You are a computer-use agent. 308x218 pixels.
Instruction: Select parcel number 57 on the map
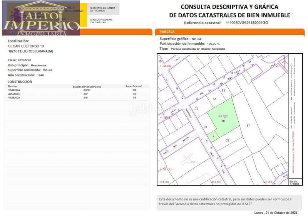[x=248, y=126]
